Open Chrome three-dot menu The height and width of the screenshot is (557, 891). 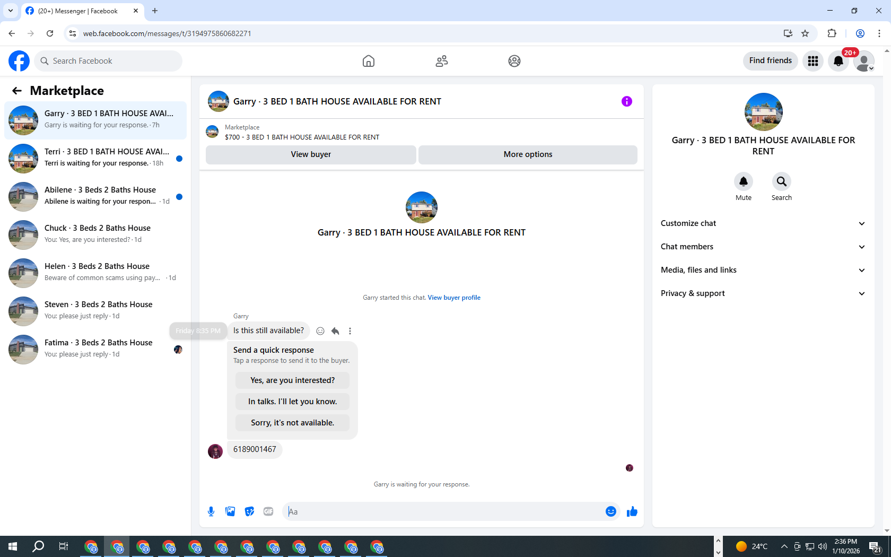pyautogui.click(x=879, y=33)
